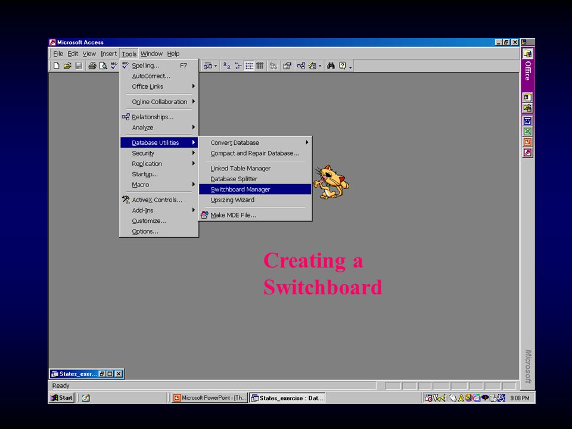Expand the Macro submenu
This screenshot has width=572, height=429.
coord(159,185)
